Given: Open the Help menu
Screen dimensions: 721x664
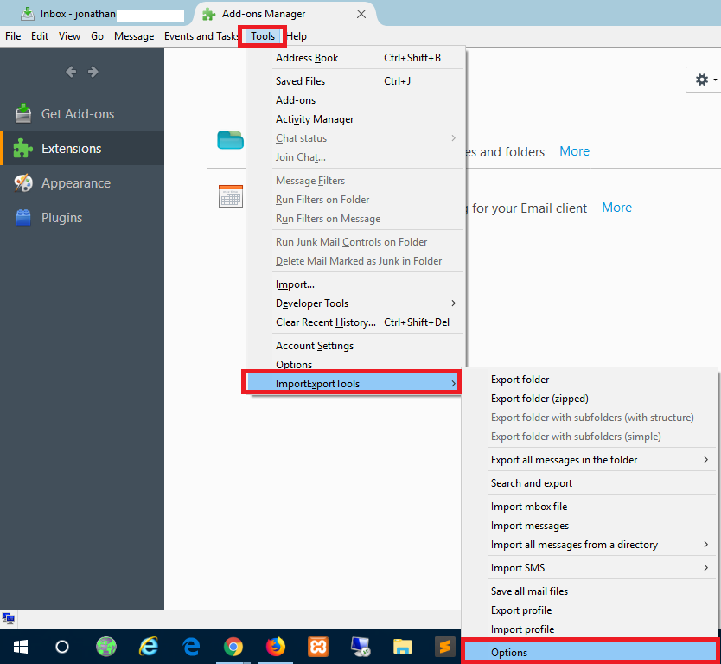Looking at the screenshot, I should click(x=297, y=36).
